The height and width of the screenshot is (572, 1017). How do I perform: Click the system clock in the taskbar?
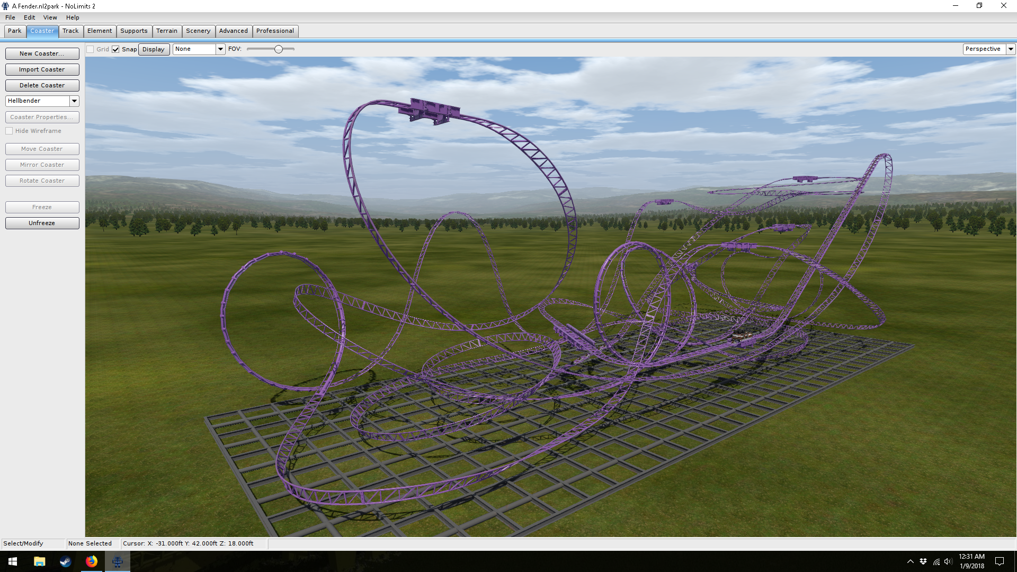point(971,561)
